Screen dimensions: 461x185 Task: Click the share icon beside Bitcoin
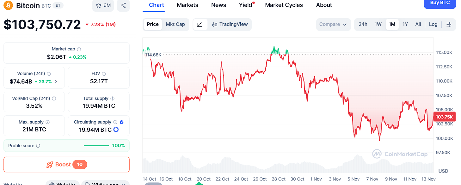[x=123, y=5]
